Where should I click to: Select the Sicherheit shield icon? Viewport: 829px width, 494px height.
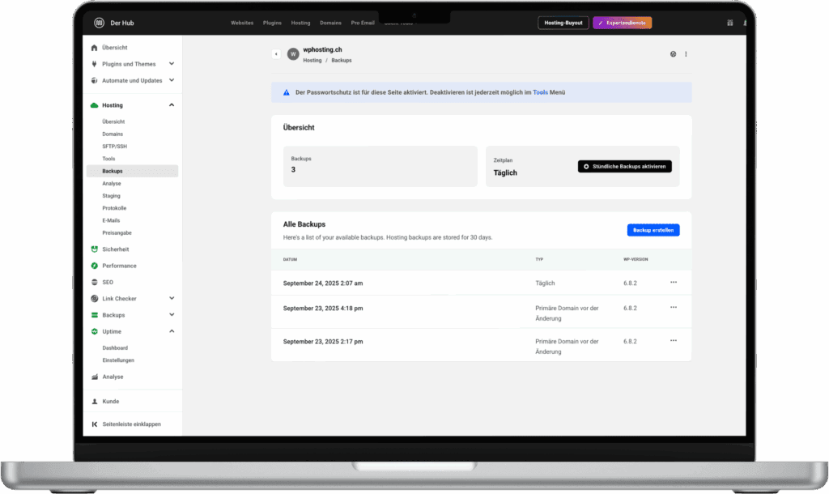pyautogui.click(x=94, y=249)
